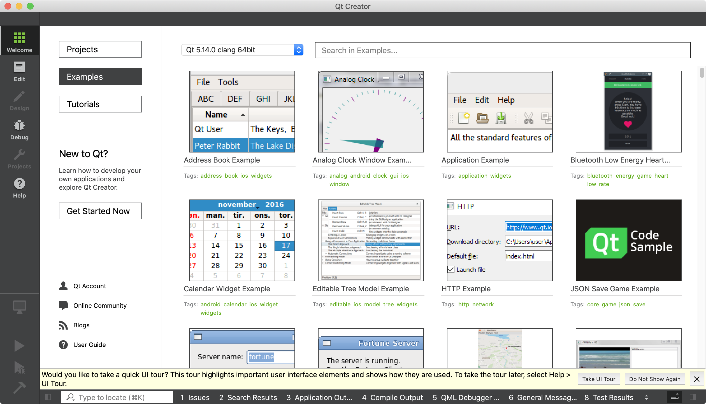Click the Online Community link text

[100, 306]
